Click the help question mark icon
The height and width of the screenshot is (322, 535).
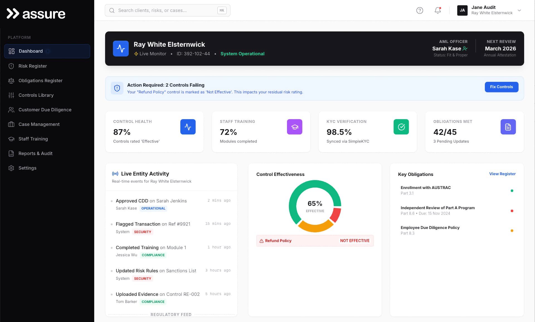coord(420,10)
